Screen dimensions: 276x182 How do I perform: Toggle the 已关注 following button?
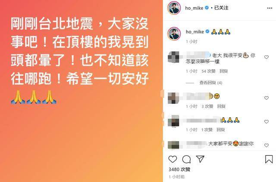(221, 8)
